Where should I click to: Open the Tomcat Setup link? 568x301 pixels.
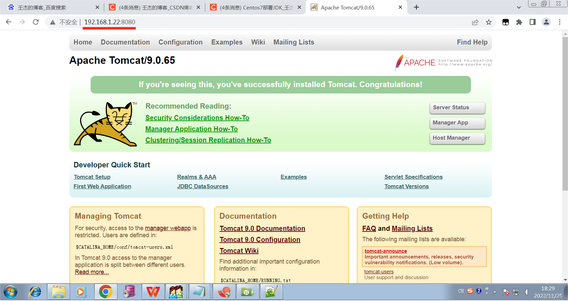(x=92, y=177)
